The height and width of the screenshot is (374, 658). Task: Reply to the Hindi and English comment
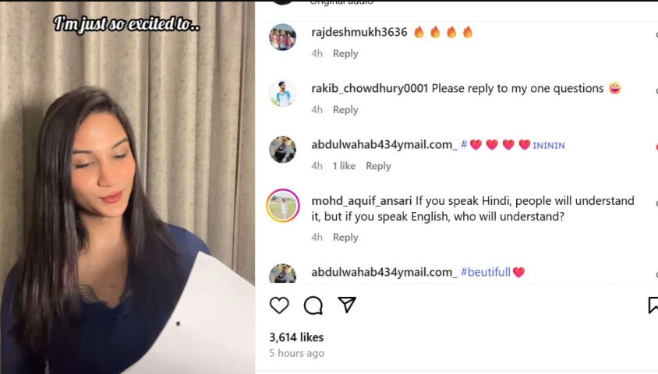tap(345, 238)
